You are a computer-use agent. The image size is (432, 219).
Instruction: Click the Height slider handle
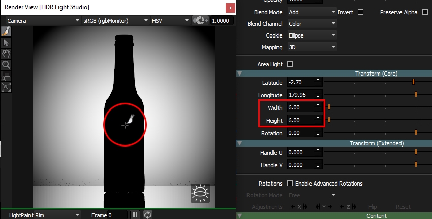point(329,120)
